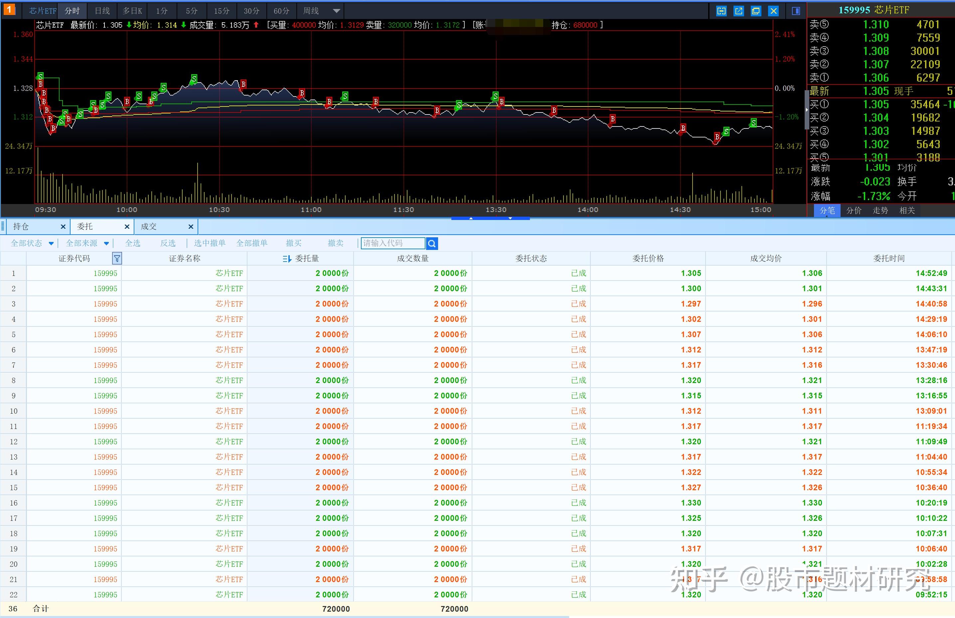Click the pop-out chart window icon

point(738,11)
